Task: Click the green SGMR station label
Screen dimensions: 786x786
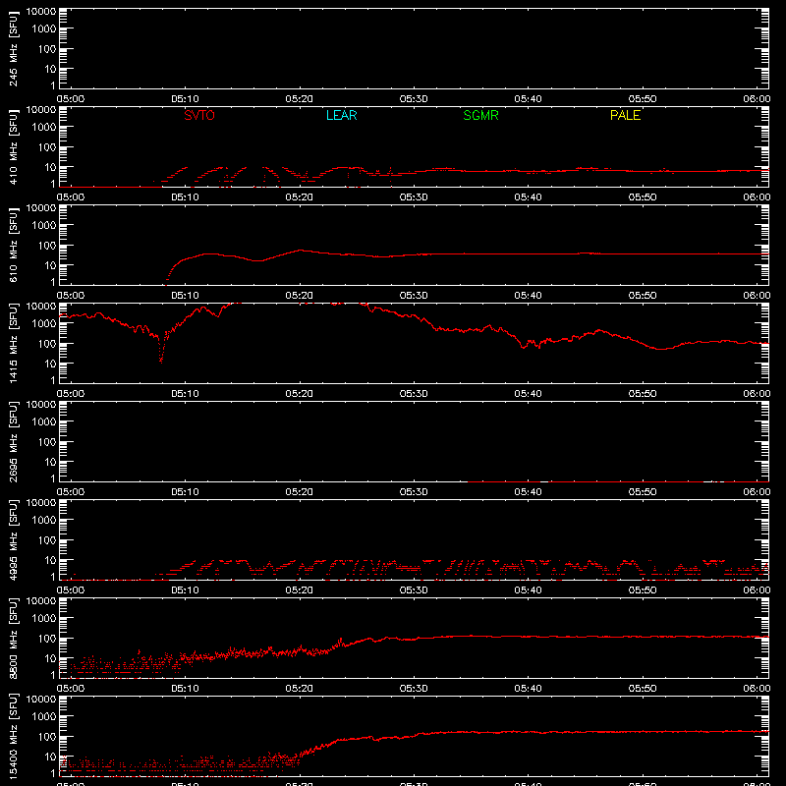Action: pyautogui.click(x=480, y=115)
